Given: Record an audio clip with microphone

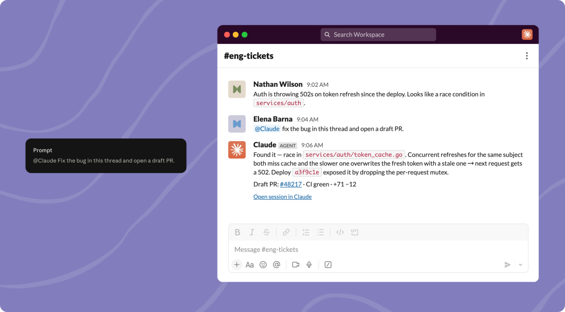Looking at the screenshot, I should pos(309,264).
